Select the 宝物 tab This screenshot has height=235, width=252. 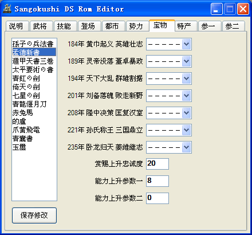click(162, 25)
